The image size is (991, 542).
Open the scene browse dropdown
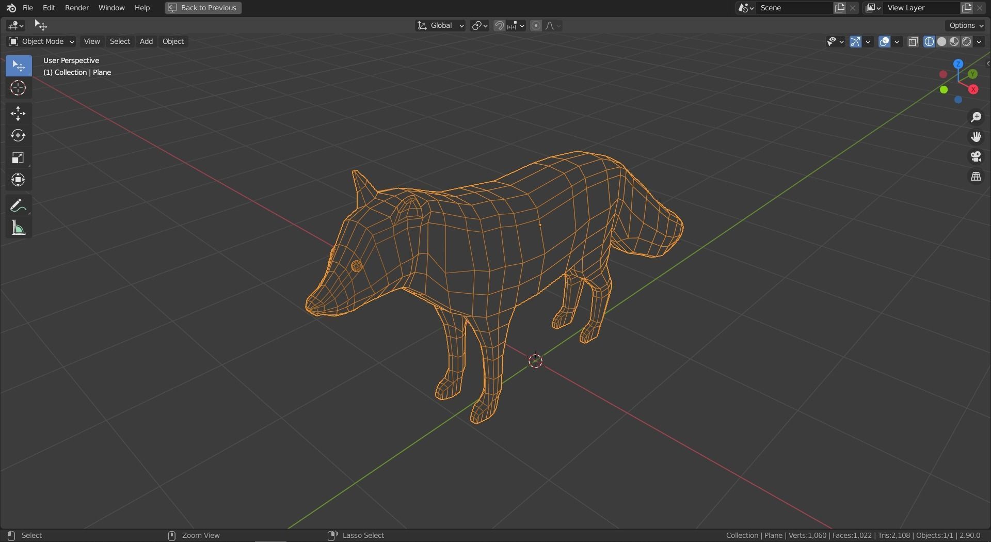(x=746, y=8)
